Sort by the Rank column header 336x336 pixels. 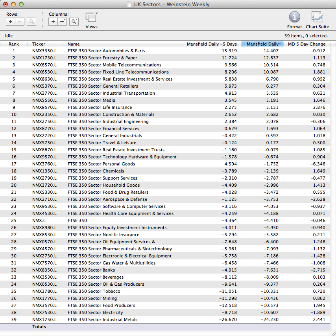coord(14,44)
